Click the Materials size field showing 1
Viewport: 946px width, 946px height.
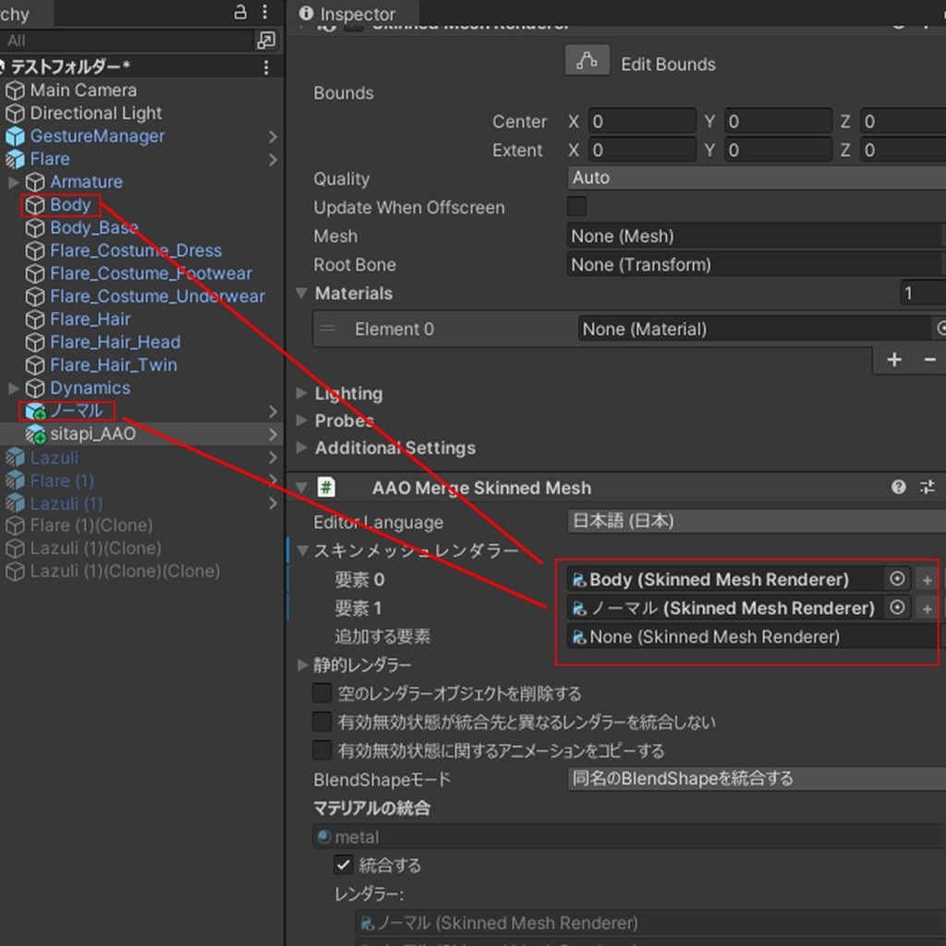coord(923,293)
